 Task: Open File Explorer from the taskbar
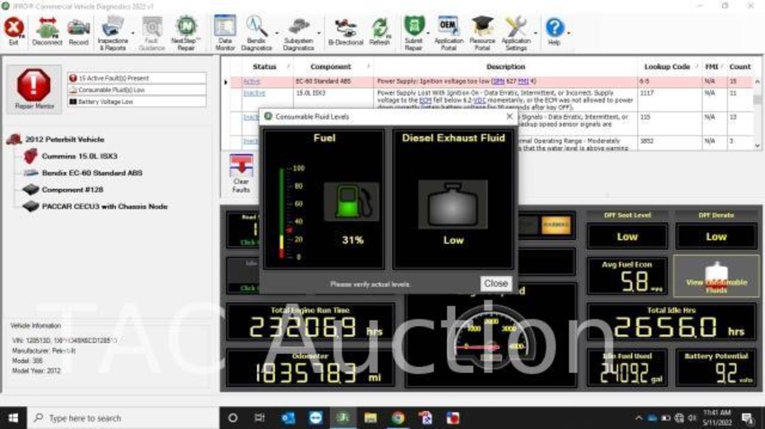[370, 418]
